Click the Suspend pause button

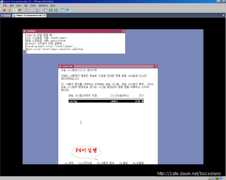click(10, 10)
